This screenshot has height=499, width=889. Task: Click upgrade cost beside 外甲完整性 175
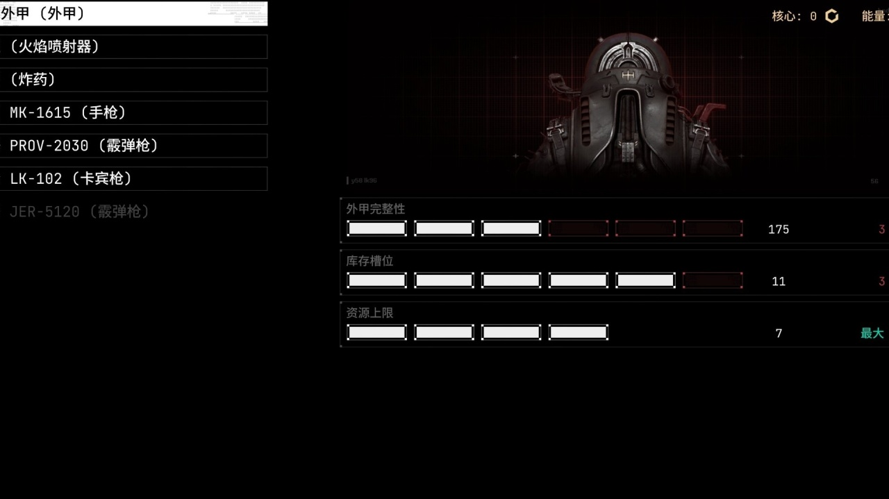point(882,229)
